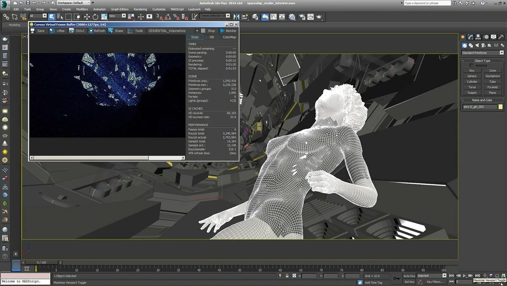Switch to Lights creation category icon
Image resolution: width=507 pixels, height=286 pixels.
[477, 45]
